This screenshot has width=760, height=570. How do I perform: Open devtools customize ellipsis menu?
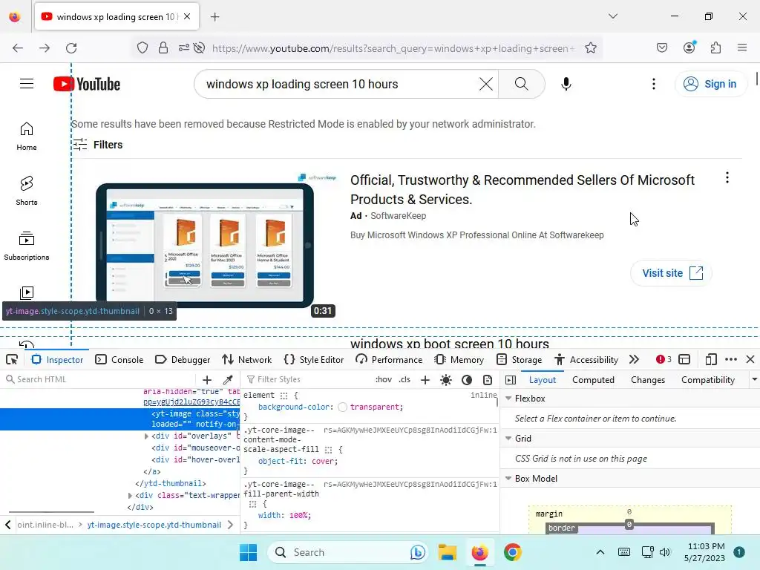point(731,360)
